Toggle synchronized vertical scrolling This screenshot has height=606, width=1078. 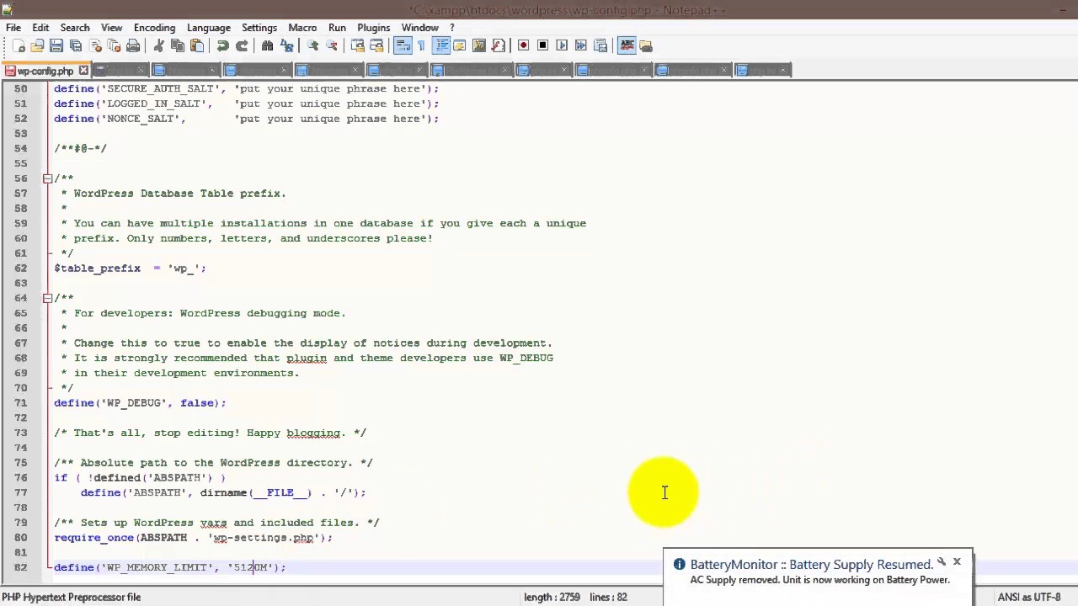pyautogui.click(x=357, y=45)
